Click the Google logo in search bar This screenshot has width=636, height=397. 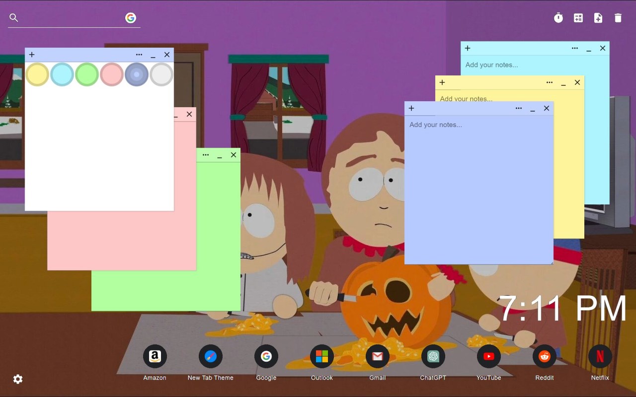(x=131, y=18)
